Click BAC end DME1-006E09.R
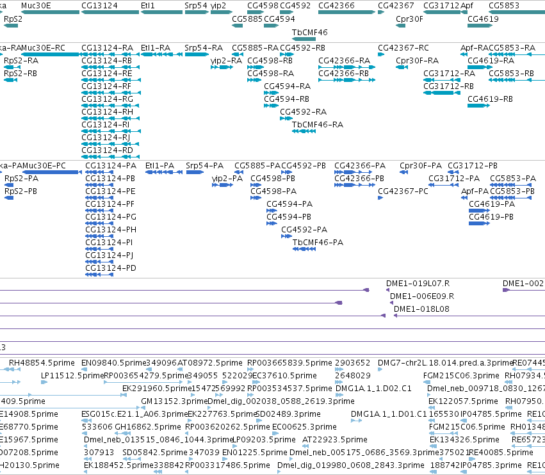 click(x=422, y=296)
